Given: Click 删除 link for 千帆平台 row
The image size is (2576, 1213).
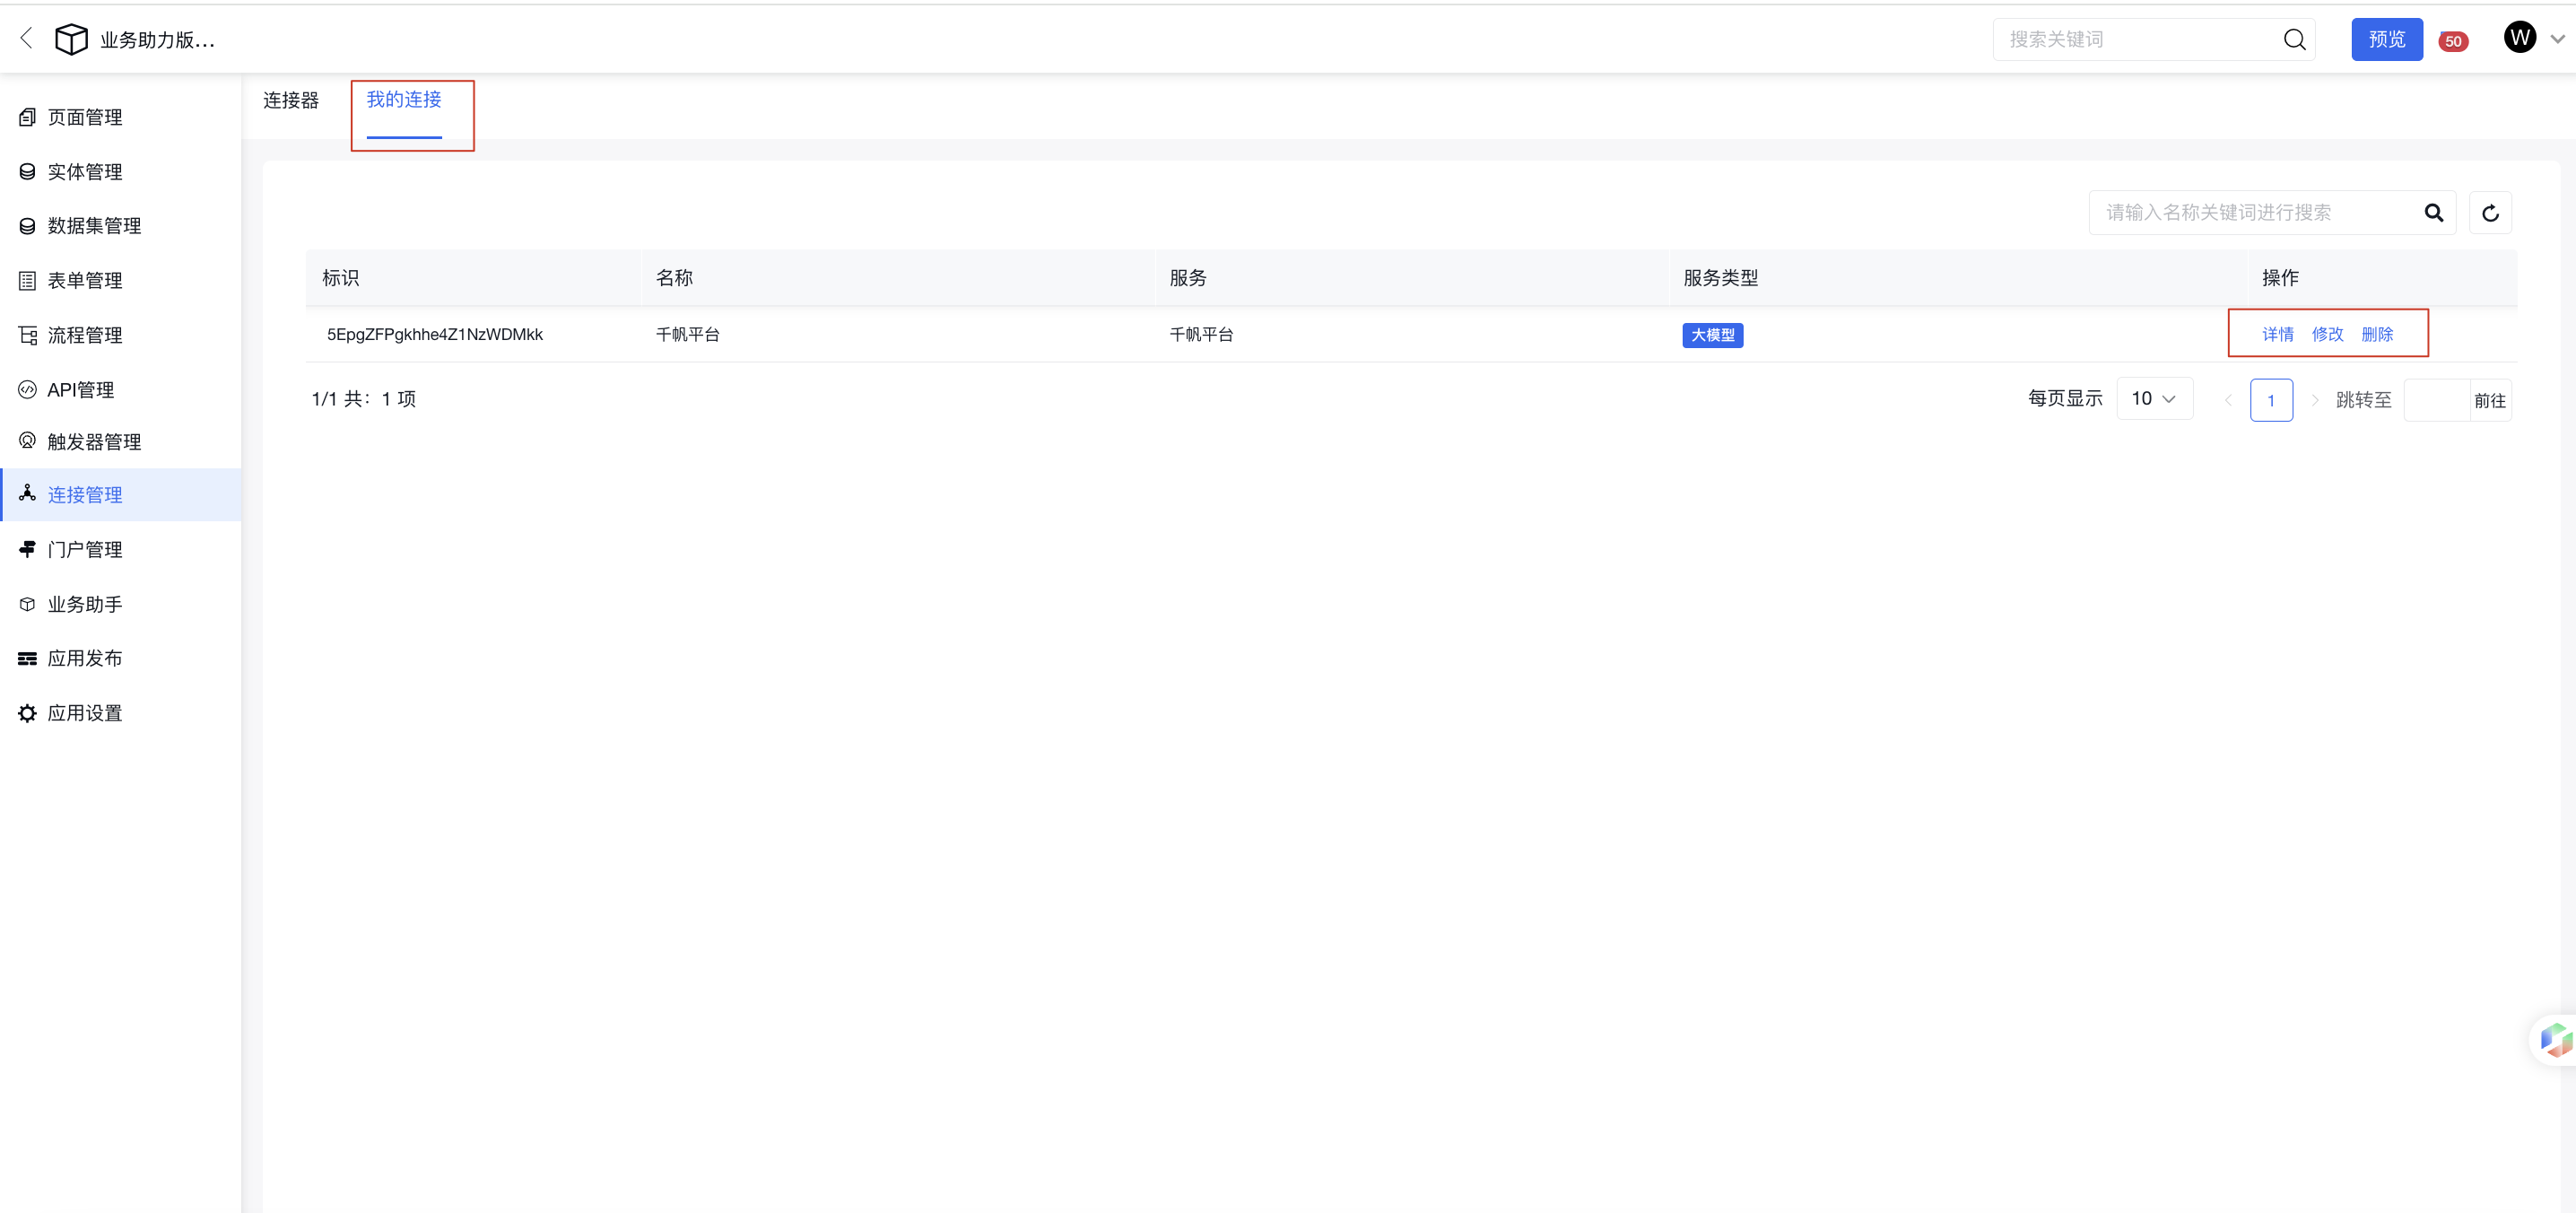Looking at the screenshot, I should 2376,334.
